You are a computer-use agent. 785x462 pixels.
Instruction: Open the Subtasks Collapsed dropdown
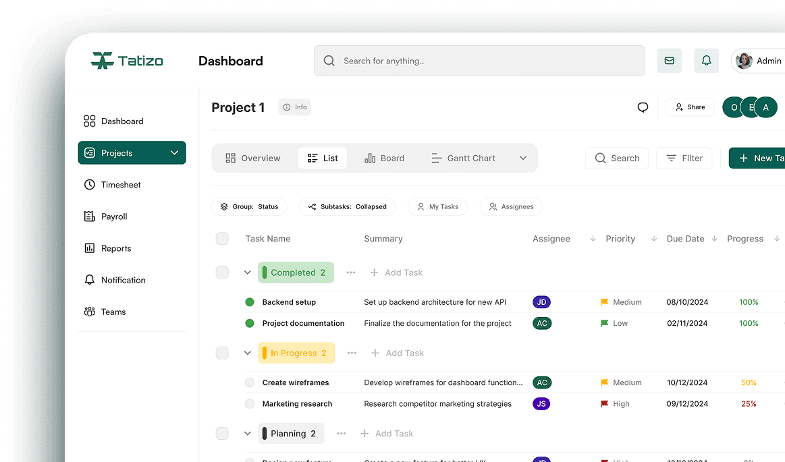coord(348,206)
